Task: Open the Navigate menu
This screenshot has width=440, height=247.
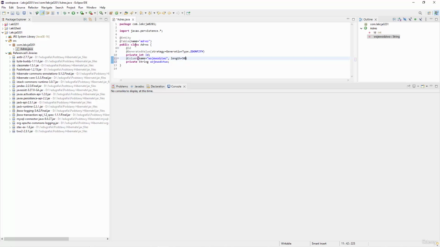Action: point(47,8)
